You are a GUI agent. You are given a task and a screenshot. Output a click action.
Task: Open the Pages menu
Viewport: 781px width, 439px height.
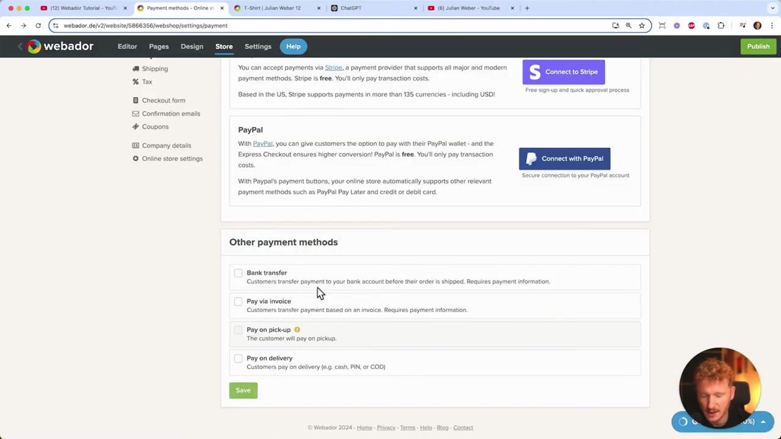point(159,46)
